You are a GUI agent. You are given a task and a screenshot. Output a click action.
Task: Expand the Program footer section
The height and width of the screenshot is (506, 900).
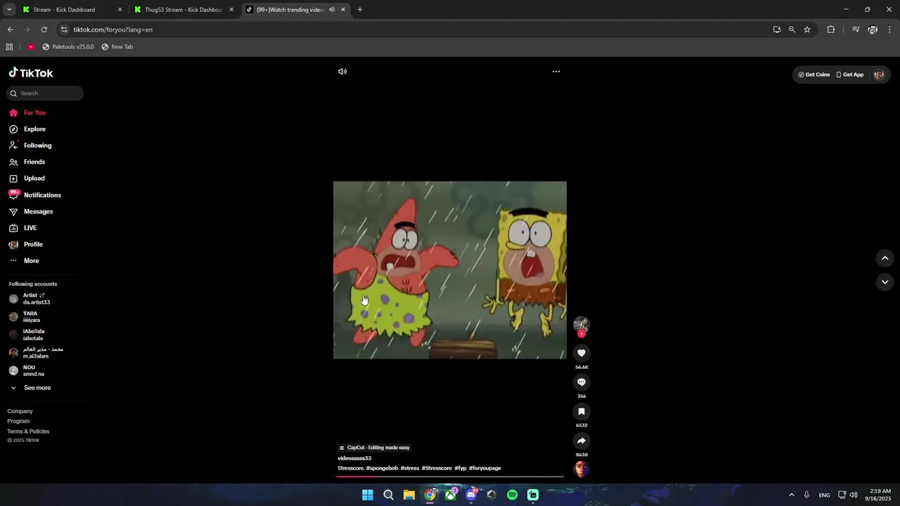(18, 421)
